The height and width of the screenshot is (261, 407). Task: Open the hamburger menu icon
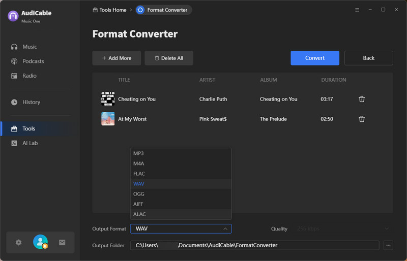pyautogui.click(x=357, y=10)
